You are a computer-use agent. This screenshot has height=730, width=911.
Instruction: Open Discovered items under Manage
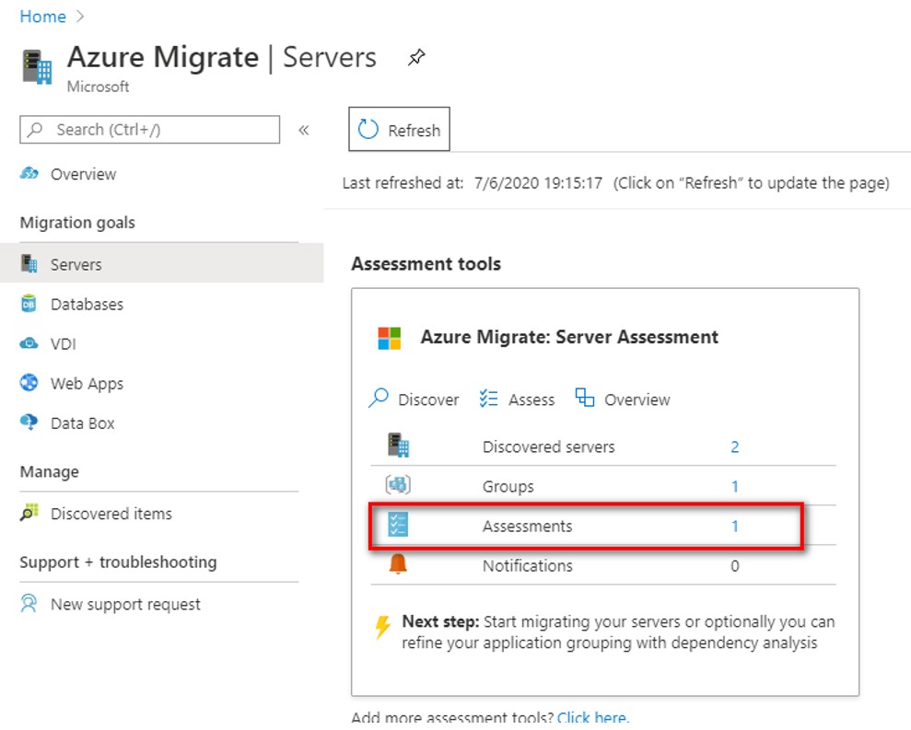(111, 514)
